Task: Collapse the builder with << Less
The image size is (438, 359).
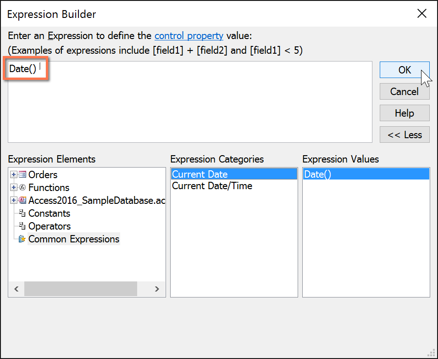Action: click(404, 135)
